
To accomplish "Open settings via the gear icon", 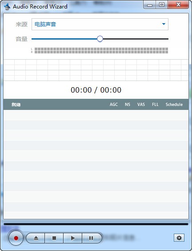I will 179,238.
